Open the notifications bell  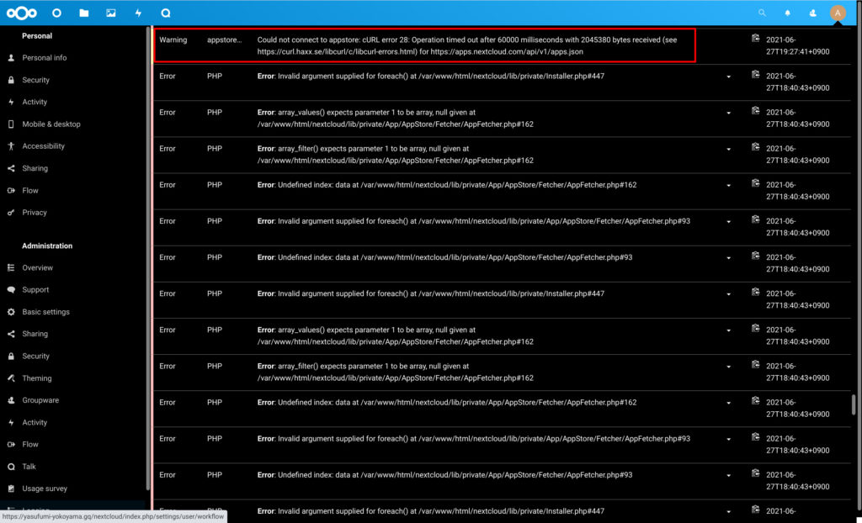point(787,13)
